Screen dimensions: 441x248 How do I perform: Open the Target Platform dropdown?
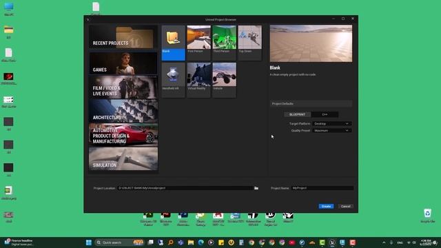pyautogui.click(x=332, y=124)
